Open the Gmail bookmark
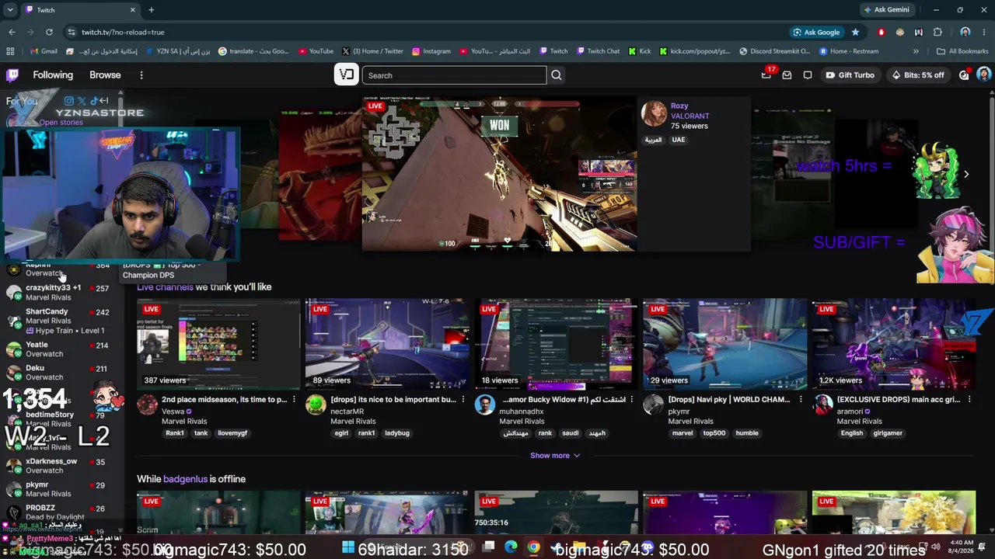This screenshot has width=995, height=559. [x=44, y=51]
